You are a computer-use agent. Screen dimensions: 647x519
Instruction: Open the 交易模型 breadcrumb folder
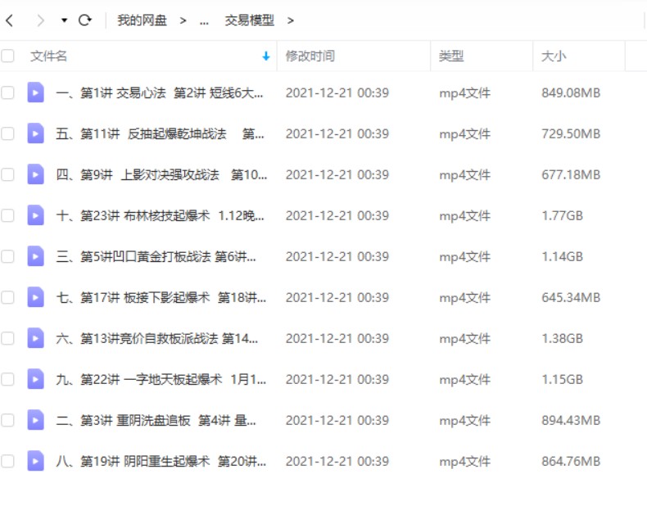click(x=249, y=20)
